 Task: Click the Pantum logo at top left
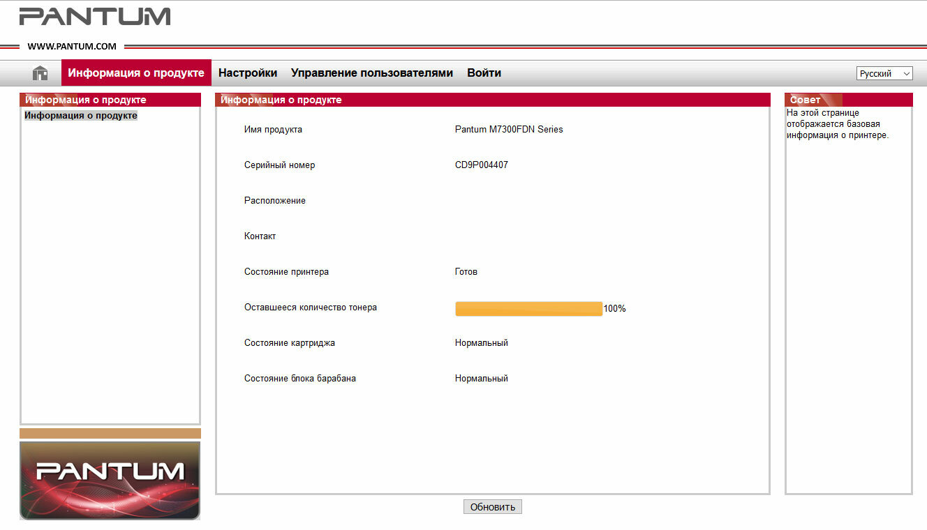[95, 16]
